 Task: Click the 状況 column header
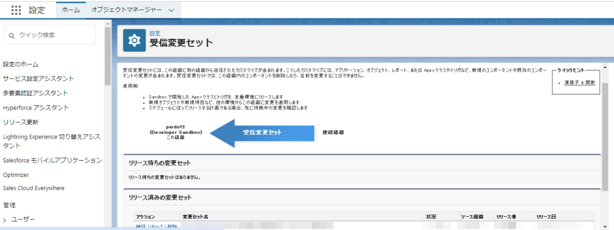tap(431, 216)
